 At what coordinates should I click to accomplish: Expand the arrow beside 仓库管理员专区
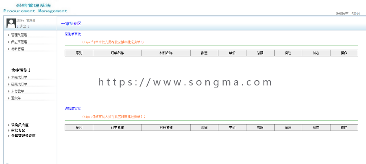9,136
